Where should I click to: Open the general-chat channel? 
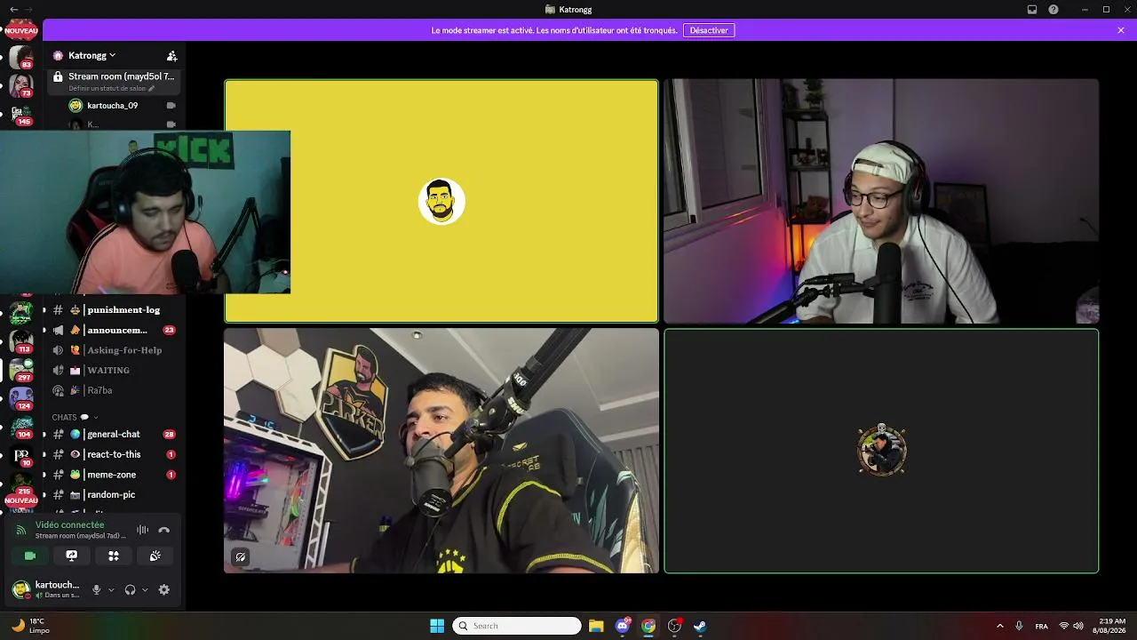pyautogui.click(x=115, y=435)
